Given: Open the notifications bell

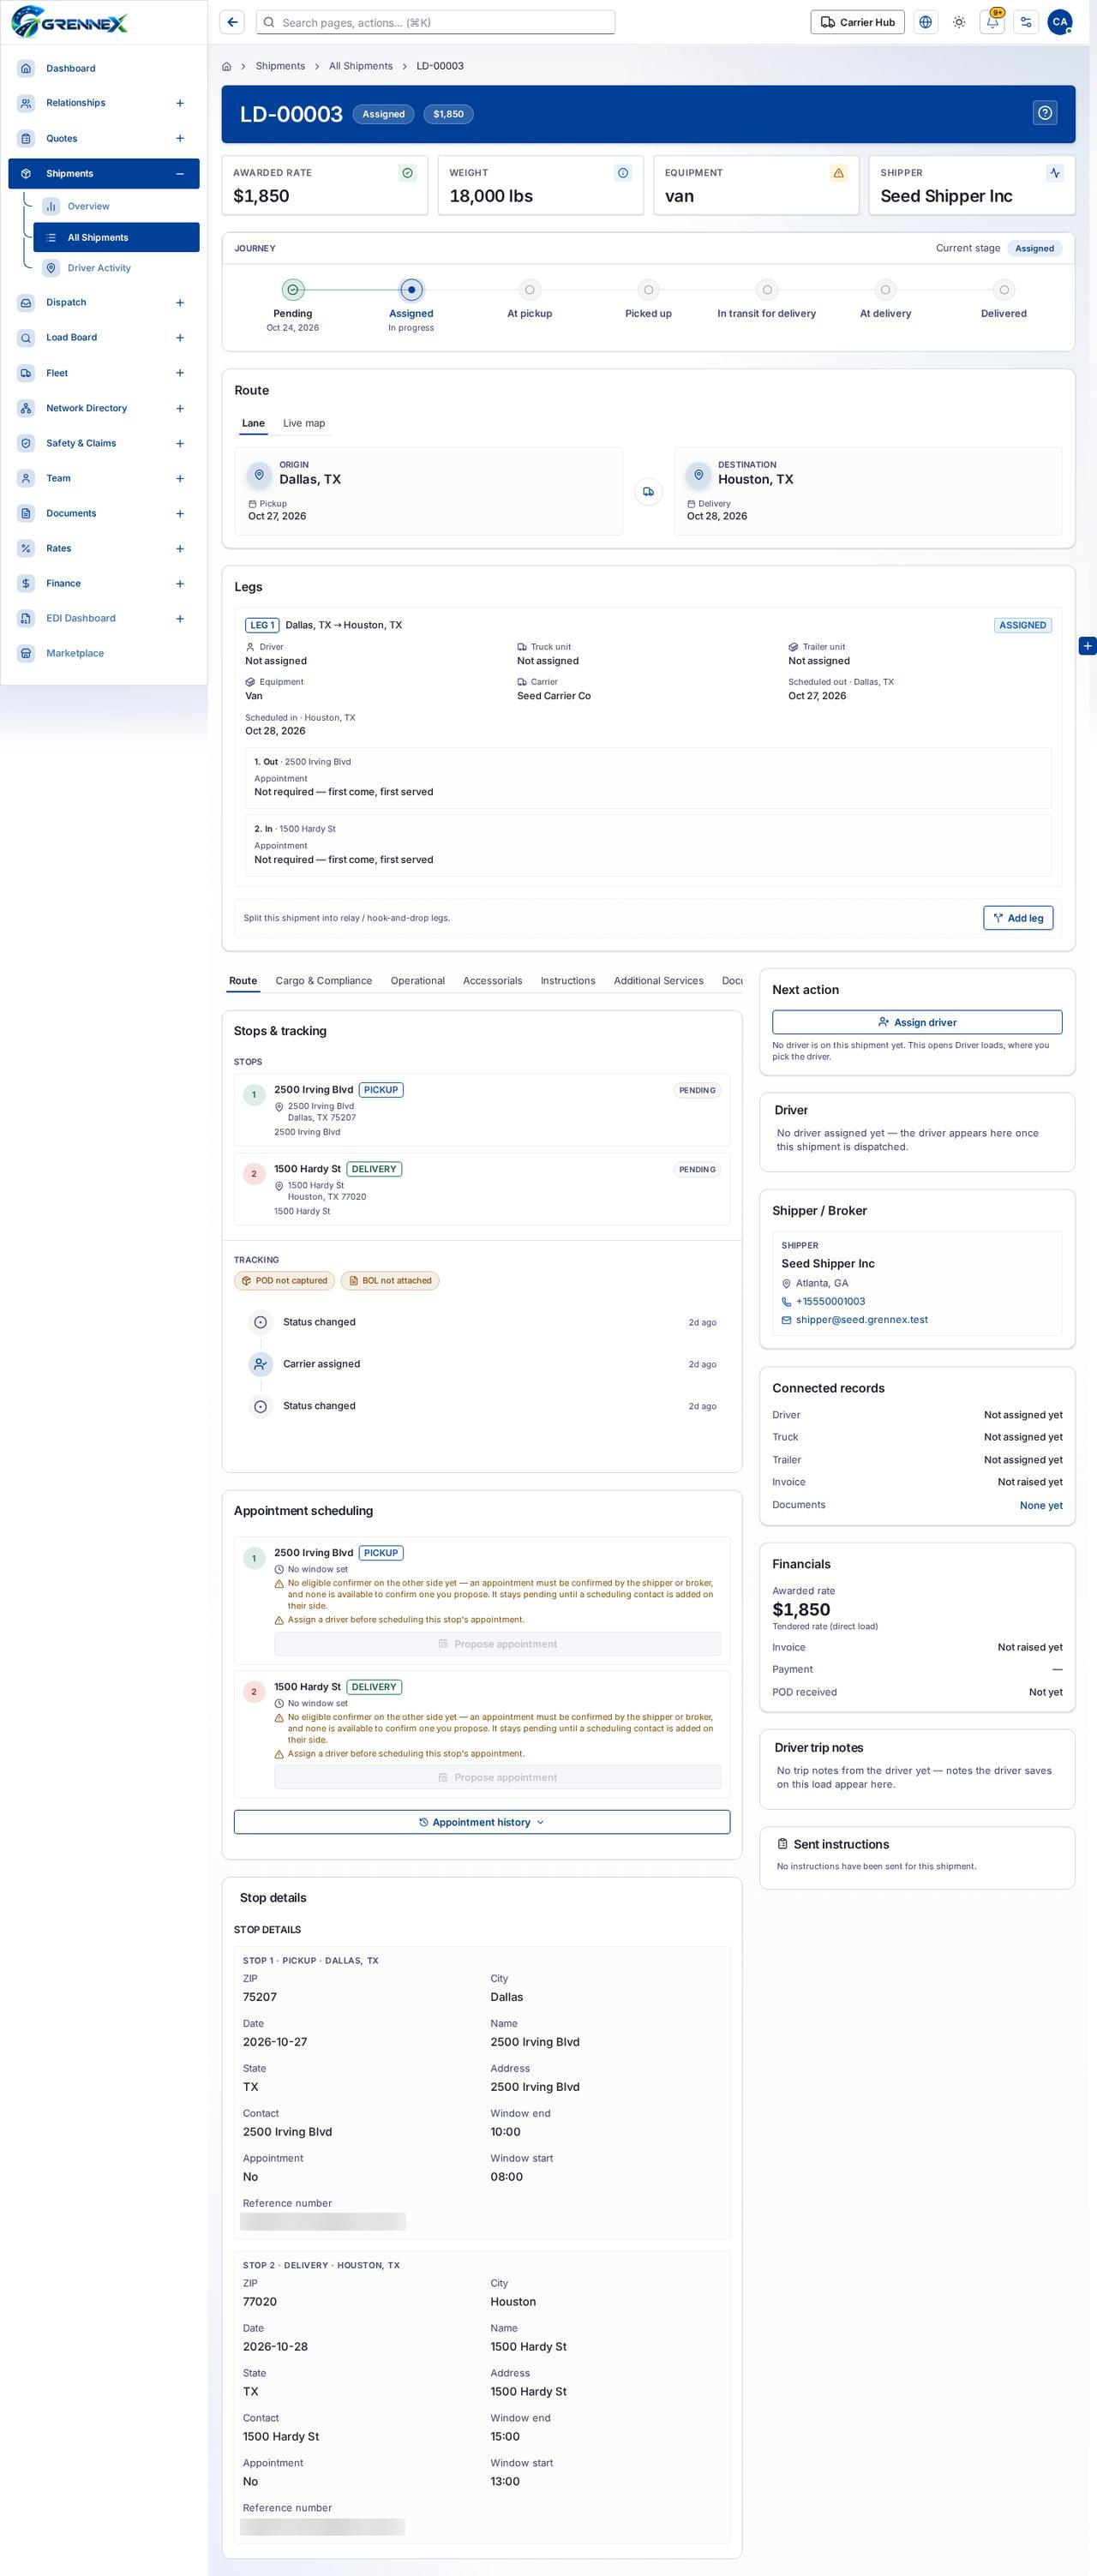Looking at the screenshot, I should [993, 22].
